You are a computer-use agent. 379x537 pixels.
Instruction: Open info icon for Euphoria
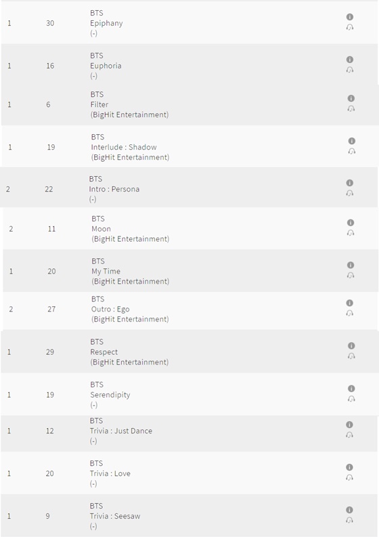click(349, 59)
